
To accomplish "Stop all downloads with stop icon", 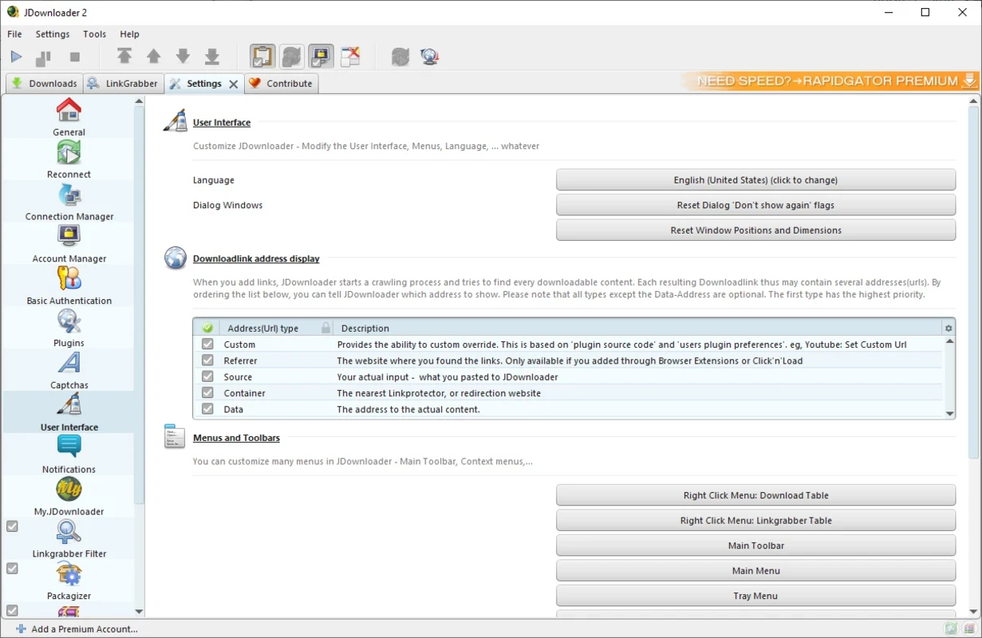I will click(75, 57).
